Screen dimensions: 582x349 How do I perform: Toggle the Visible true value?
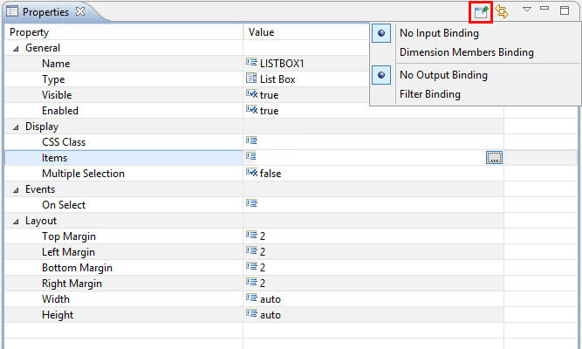(269, 95)
